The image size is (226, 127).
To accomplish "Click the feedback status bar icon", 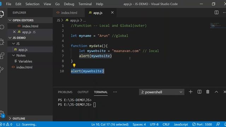I will [218, 125].
